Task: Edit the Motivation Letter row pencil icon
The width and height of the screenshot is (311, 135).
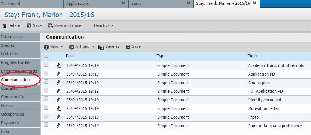Action: pyautogui.click(x=58, y=108)
